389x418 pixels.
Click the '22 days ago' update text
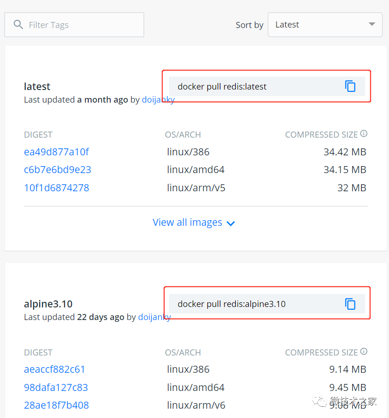(100, 317)
